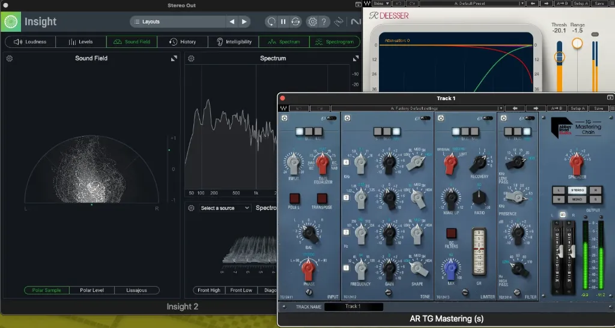Toggle the Spectrogram tab
Screen dimensions: 615x328
tap(335, 42)
